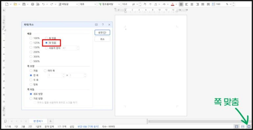Expand the underline style dropdown arrow
The image size is (253, 130).
[159, 4]
